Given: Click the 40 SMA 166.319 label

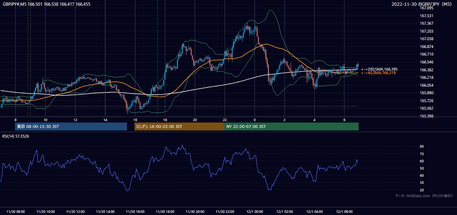Looking at the screenshot, I should coord(378,73).
